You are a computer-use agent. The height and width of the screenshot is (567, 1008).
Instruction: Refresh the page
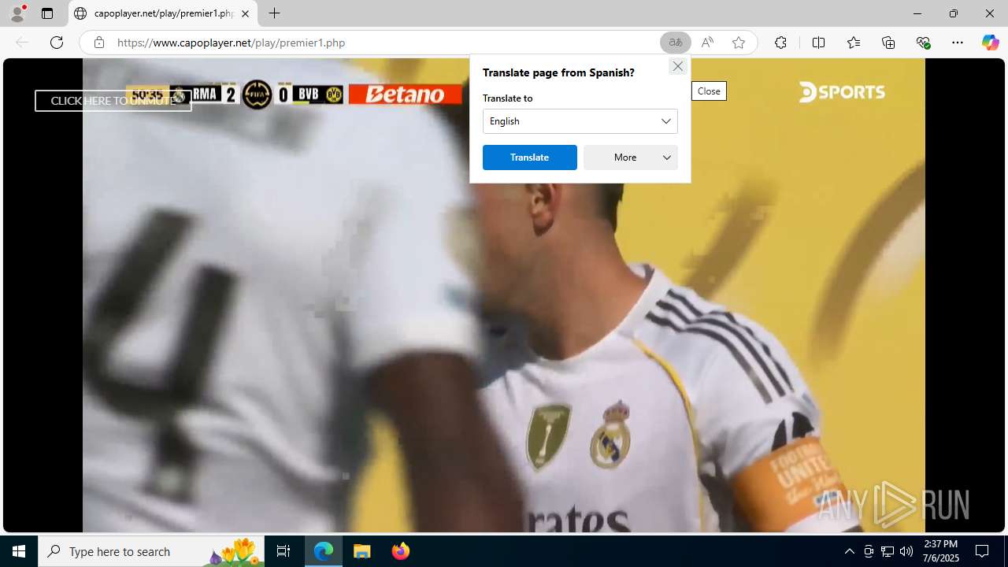[x=57, y=43]
